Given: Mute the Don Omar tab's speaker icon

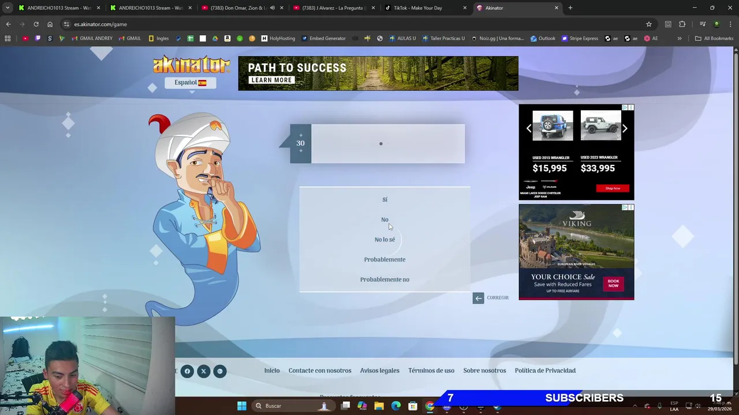Looking at the screenshot, I should (272, 8).
